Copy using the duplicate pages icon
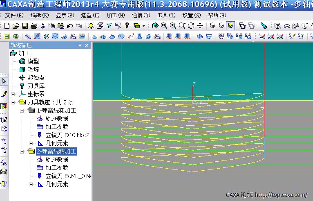313x201 pixels. tap(52, 26)
